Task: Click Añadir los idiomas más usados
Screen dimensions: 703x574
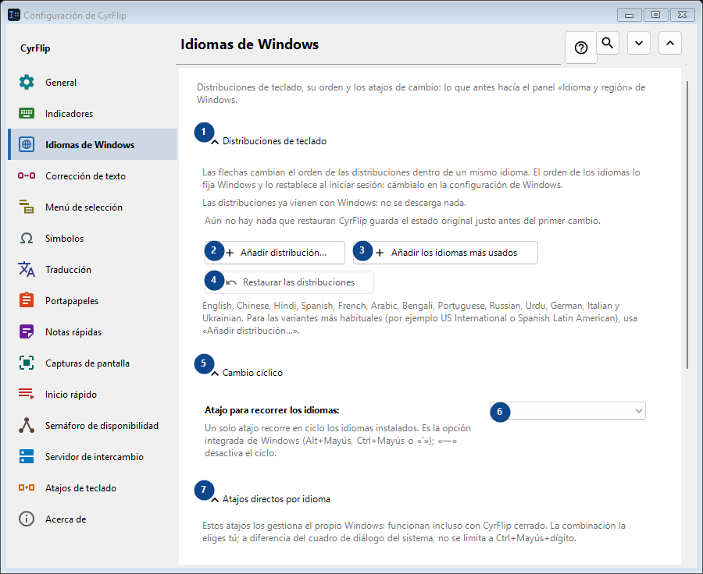Action: [445, 253]
